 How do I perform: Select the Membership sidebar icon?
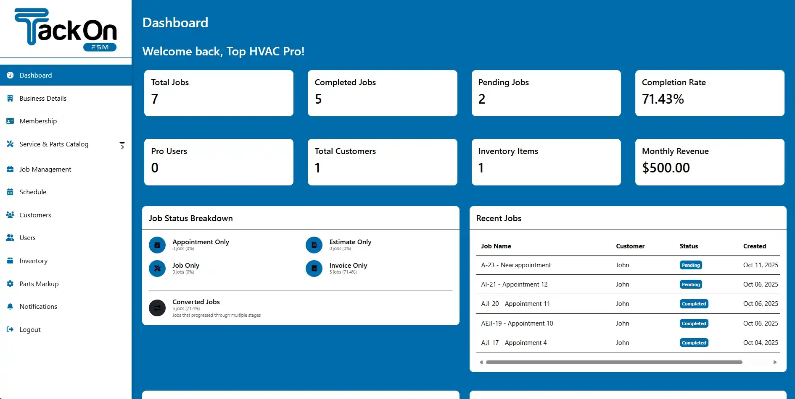click(x=10, y=121)
